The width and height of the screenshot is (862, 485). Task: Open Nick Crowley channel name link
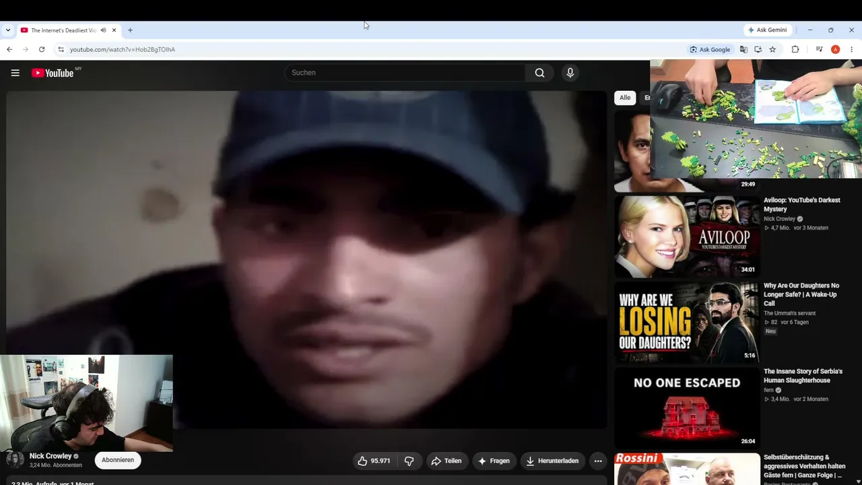tap(51, 456)
